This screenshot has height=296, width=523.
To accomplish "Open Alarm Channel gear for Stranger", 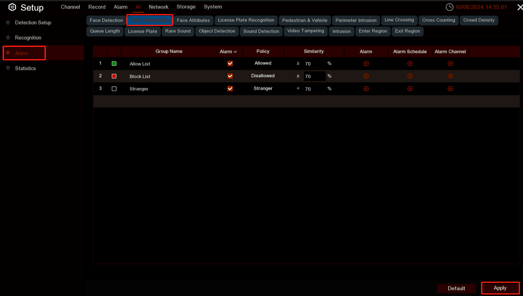I will click(450, 89).
